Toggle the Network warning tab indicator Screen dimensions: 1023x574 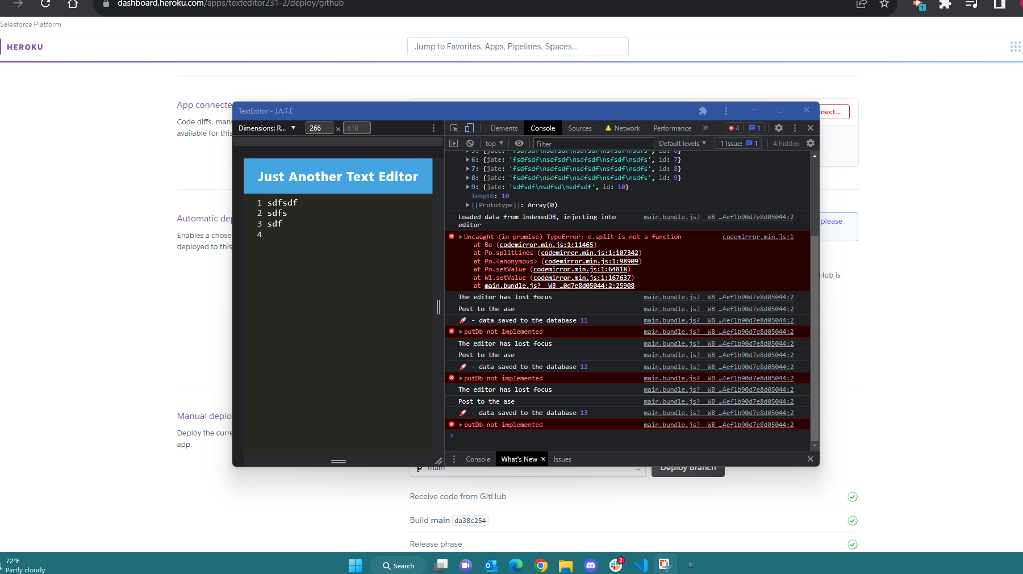[607, 128]
